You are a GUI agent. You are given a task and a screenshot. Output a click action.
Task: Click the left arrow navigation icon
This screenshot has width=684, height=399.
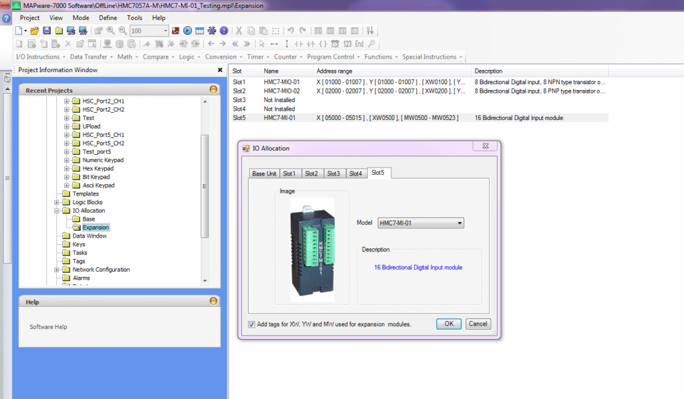(x=210, y=43)
